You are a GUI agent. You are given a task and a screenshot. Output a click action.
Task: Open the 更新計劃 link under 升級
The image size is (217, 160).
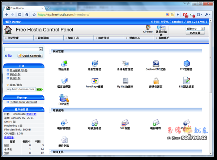[x=15, y=78]
